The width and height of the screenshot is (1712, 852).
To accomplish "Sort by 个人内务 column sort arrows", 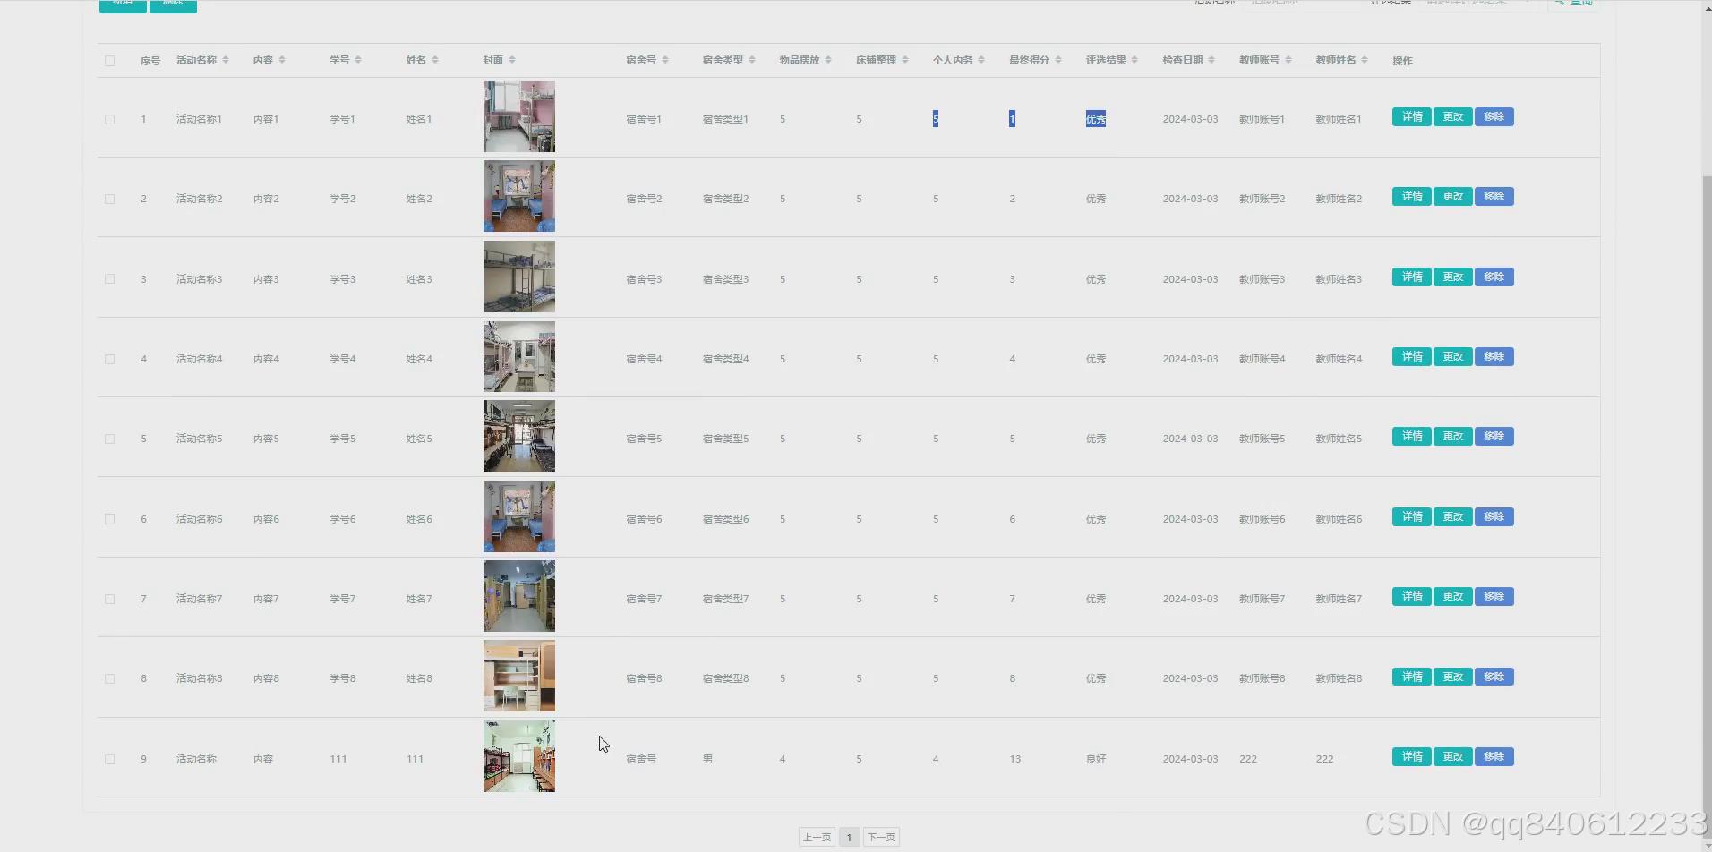I will click(981, 60).
